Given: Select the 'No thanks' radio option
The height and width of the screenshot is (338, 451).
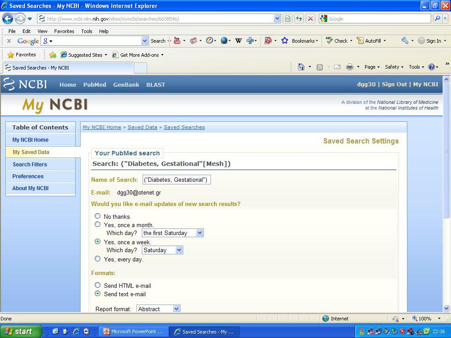Looking at the screenshot, I should [x=98, y=216].
